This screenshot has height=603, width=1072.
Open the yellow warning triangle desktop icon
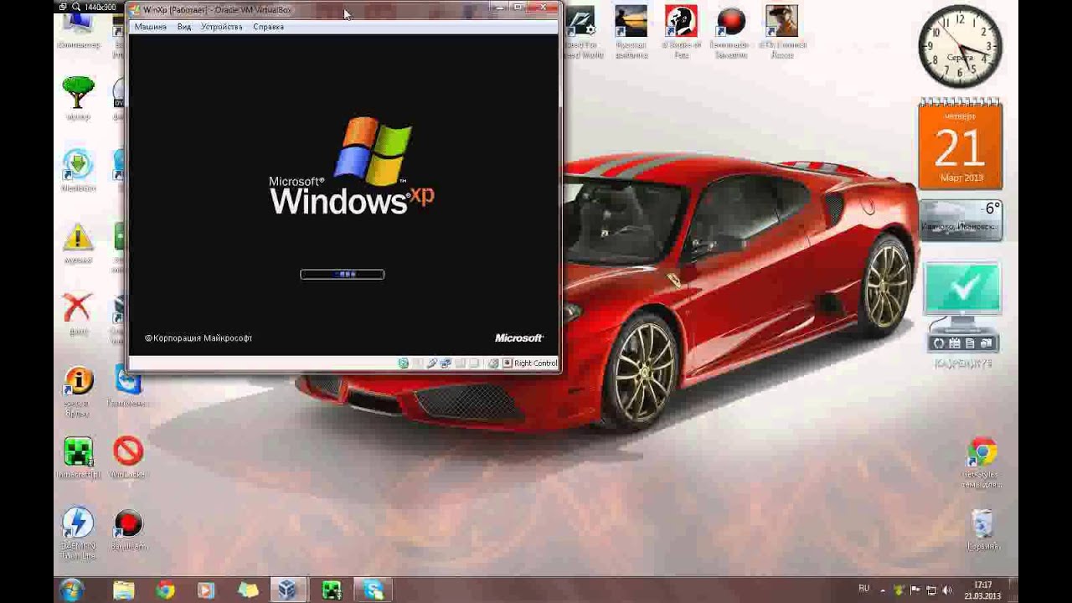[x=78, y=243]
